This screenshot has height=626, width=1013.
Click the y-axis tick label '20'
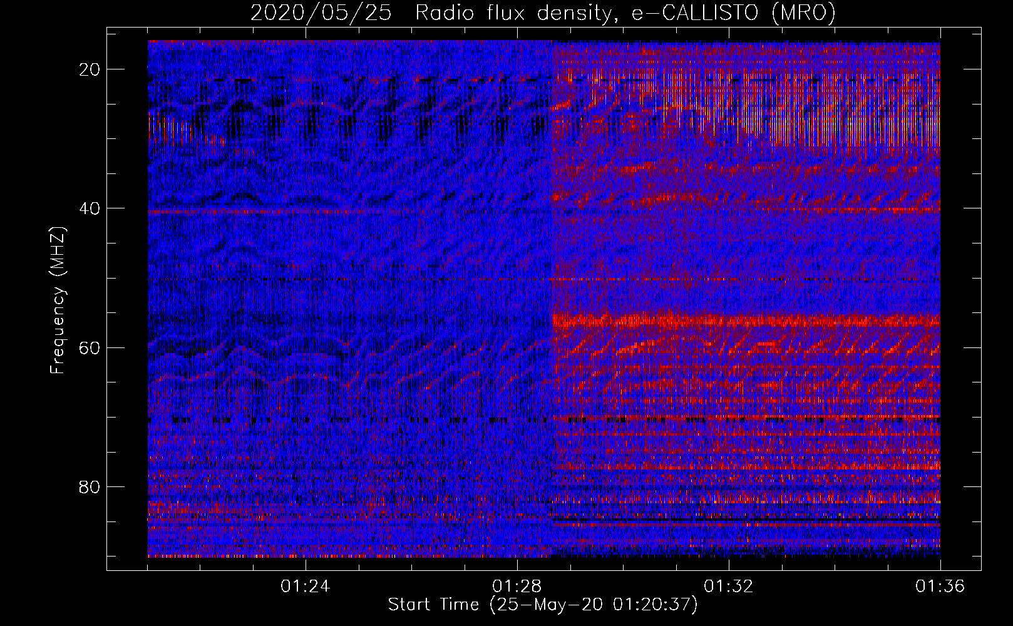click(90, 69)
